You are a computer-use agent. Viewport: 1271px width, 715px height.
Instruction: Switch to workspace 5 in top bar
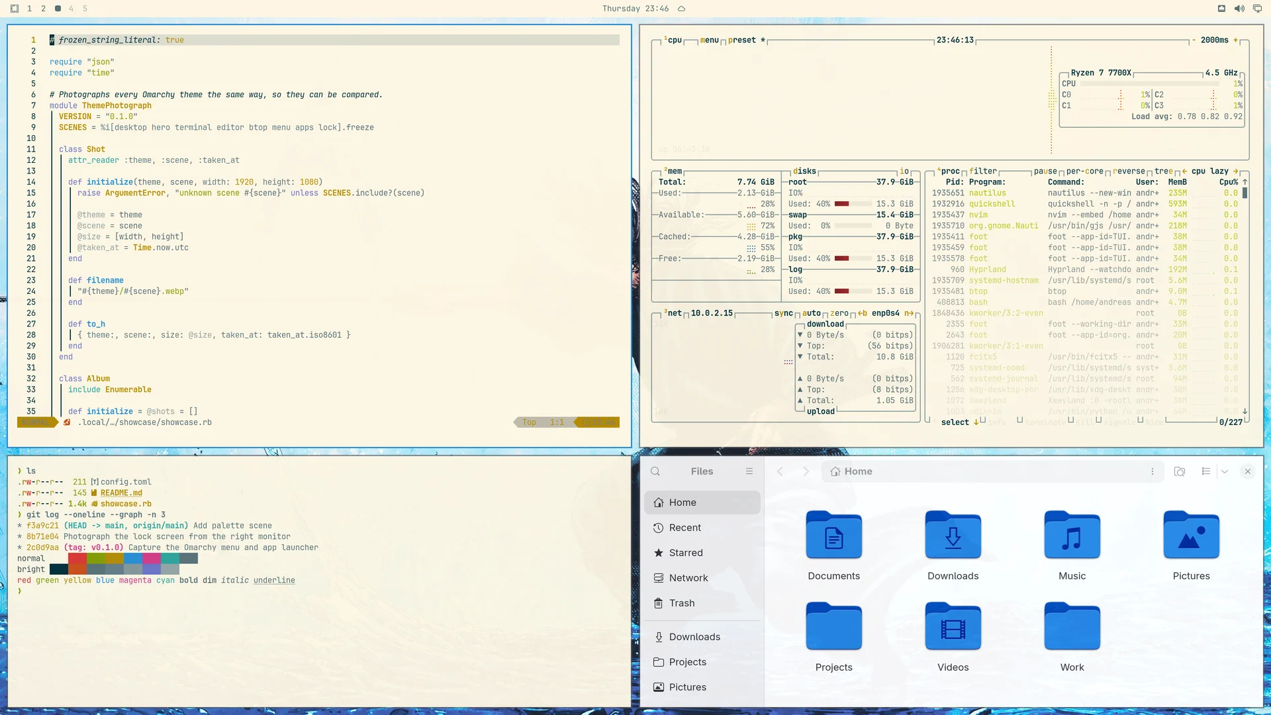point(85,9)
